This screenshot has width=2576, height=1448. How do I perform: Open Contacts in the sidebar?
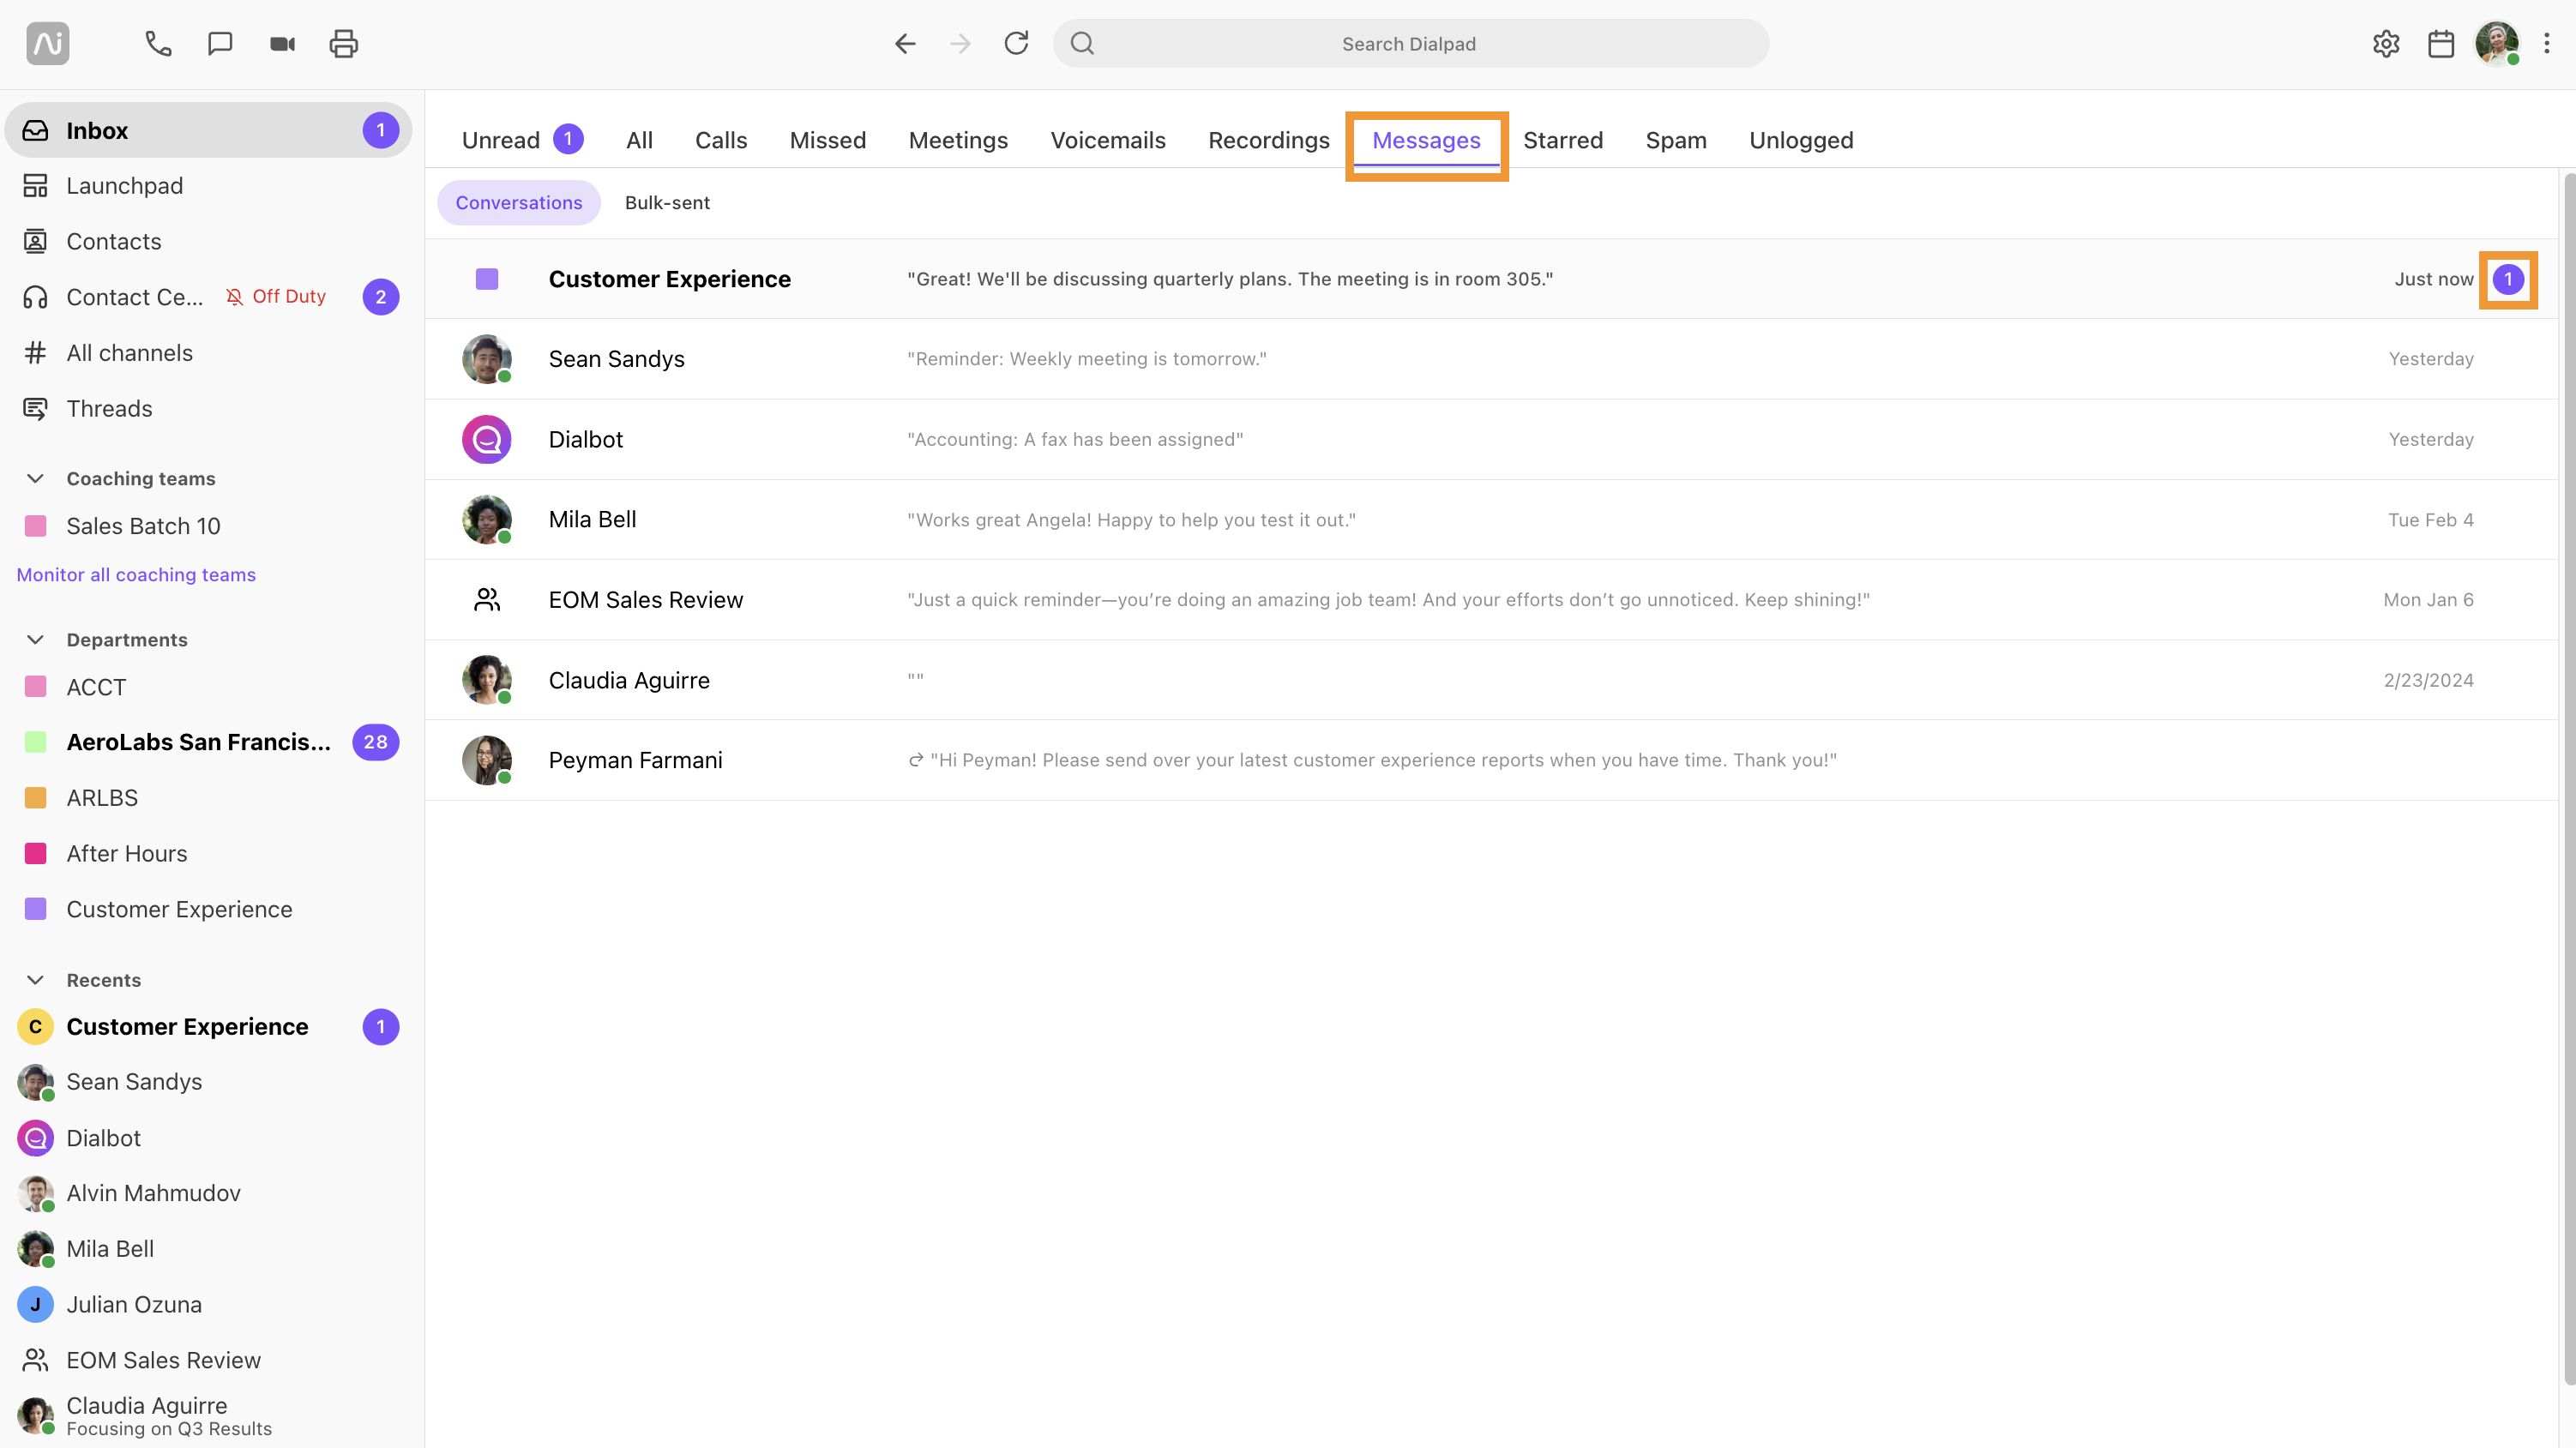[x=208, y=241]
